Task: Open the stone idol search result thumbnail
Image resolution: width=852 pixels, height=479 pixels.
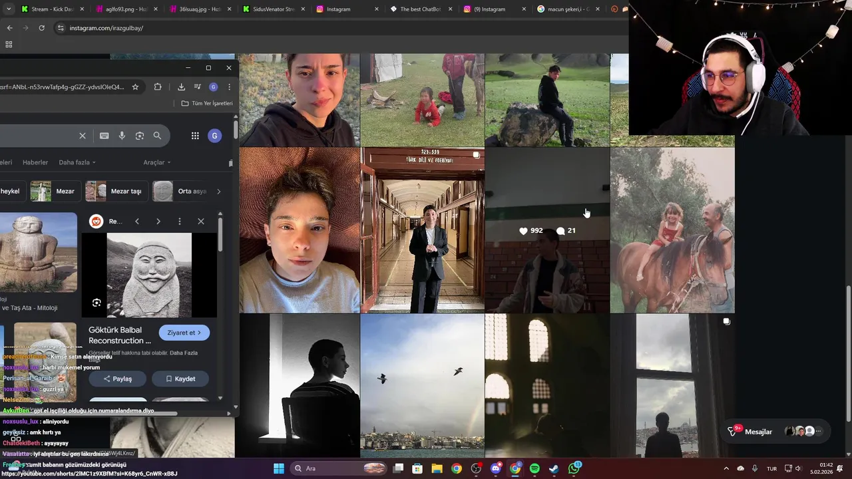Action: (x=39, y=253)
